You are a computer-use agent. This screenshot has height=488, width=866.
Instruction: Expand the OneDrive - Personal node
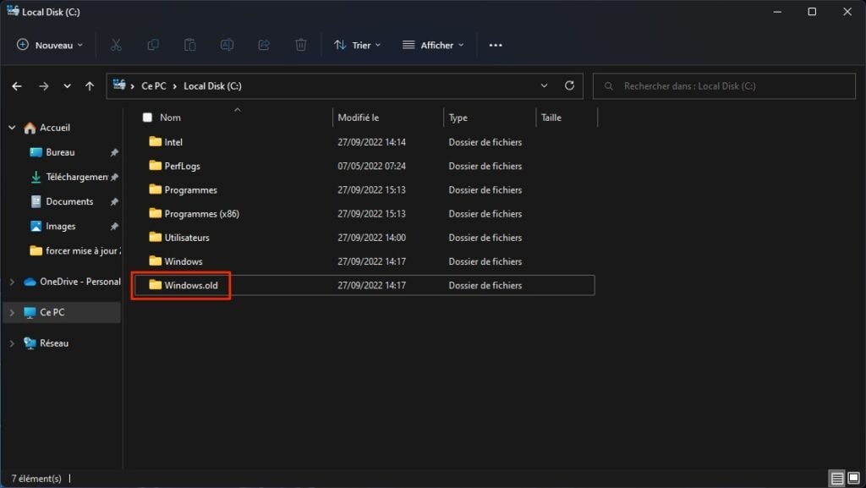tap(12, 282)
